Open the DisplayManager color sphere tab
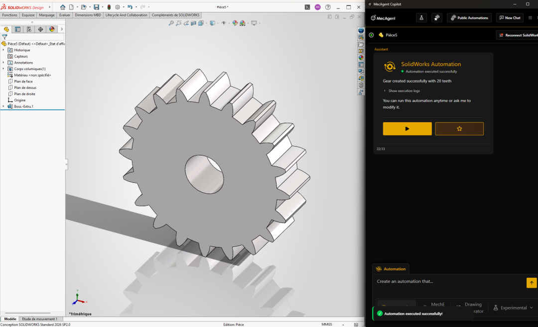This screenshot has height=327, width=538. [x=52, y=29]
